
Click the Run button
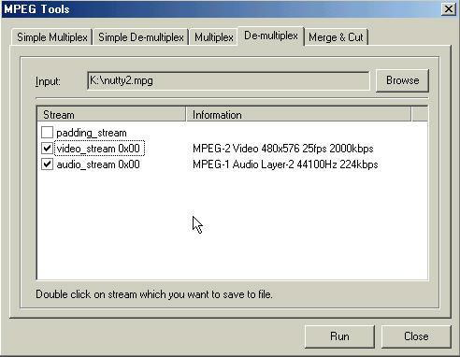(339, 336)
